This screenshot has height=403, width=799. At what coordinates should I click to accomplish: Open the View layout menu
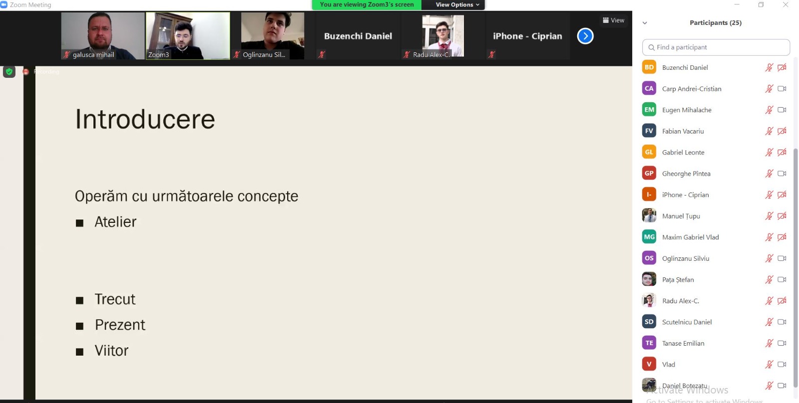[613, 20]
